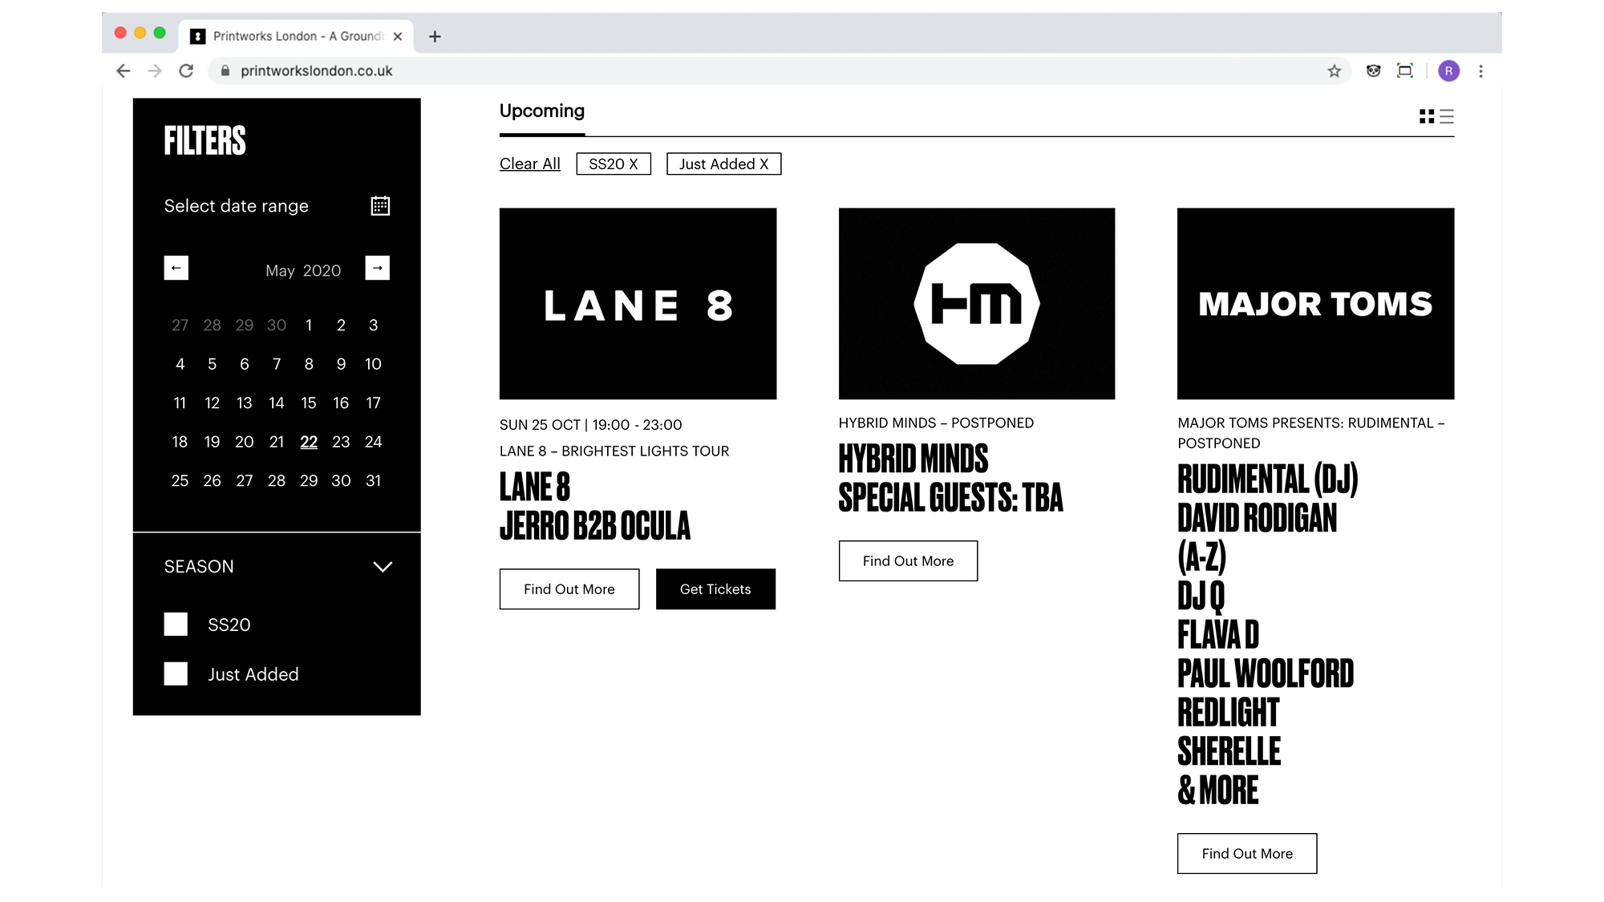Switch to list view layout
Viewport: 1604px width, 902px height.
pyautogui.click(x=1447, y=117)
